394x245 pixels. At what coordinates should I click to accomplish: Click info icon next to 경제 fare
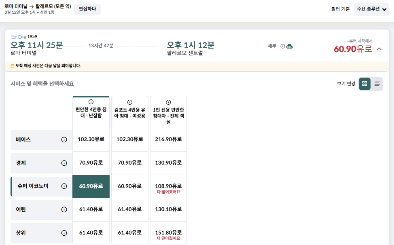click(64, 163)
